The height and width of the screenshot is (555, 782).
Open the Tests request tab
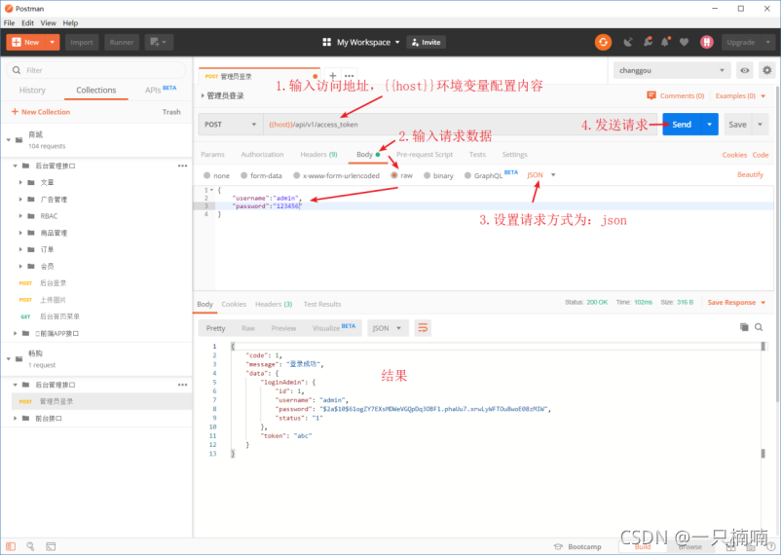coord(477,155)
